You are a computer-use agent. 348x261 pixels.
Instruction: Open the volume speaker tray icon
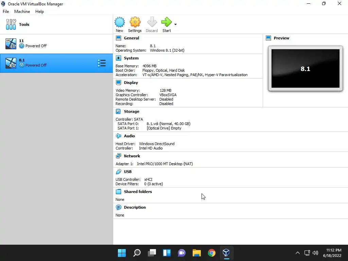pos(315,253)
